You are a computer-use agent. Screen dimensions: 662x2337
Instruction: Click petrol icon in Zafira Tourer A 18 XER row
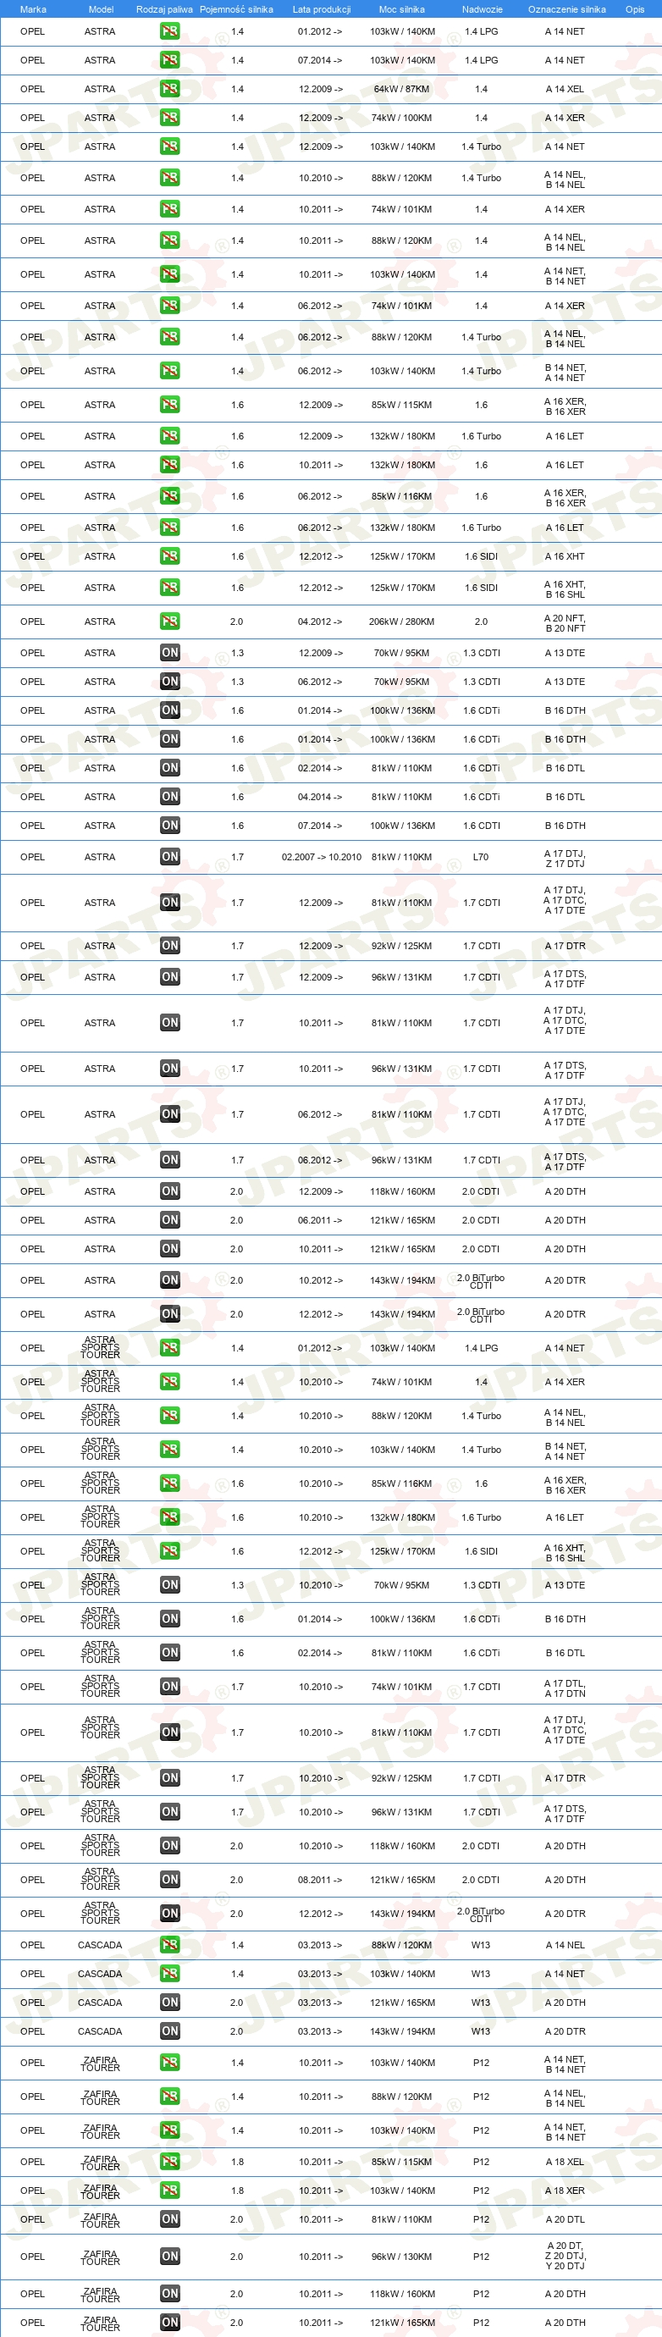(169, 2190)
